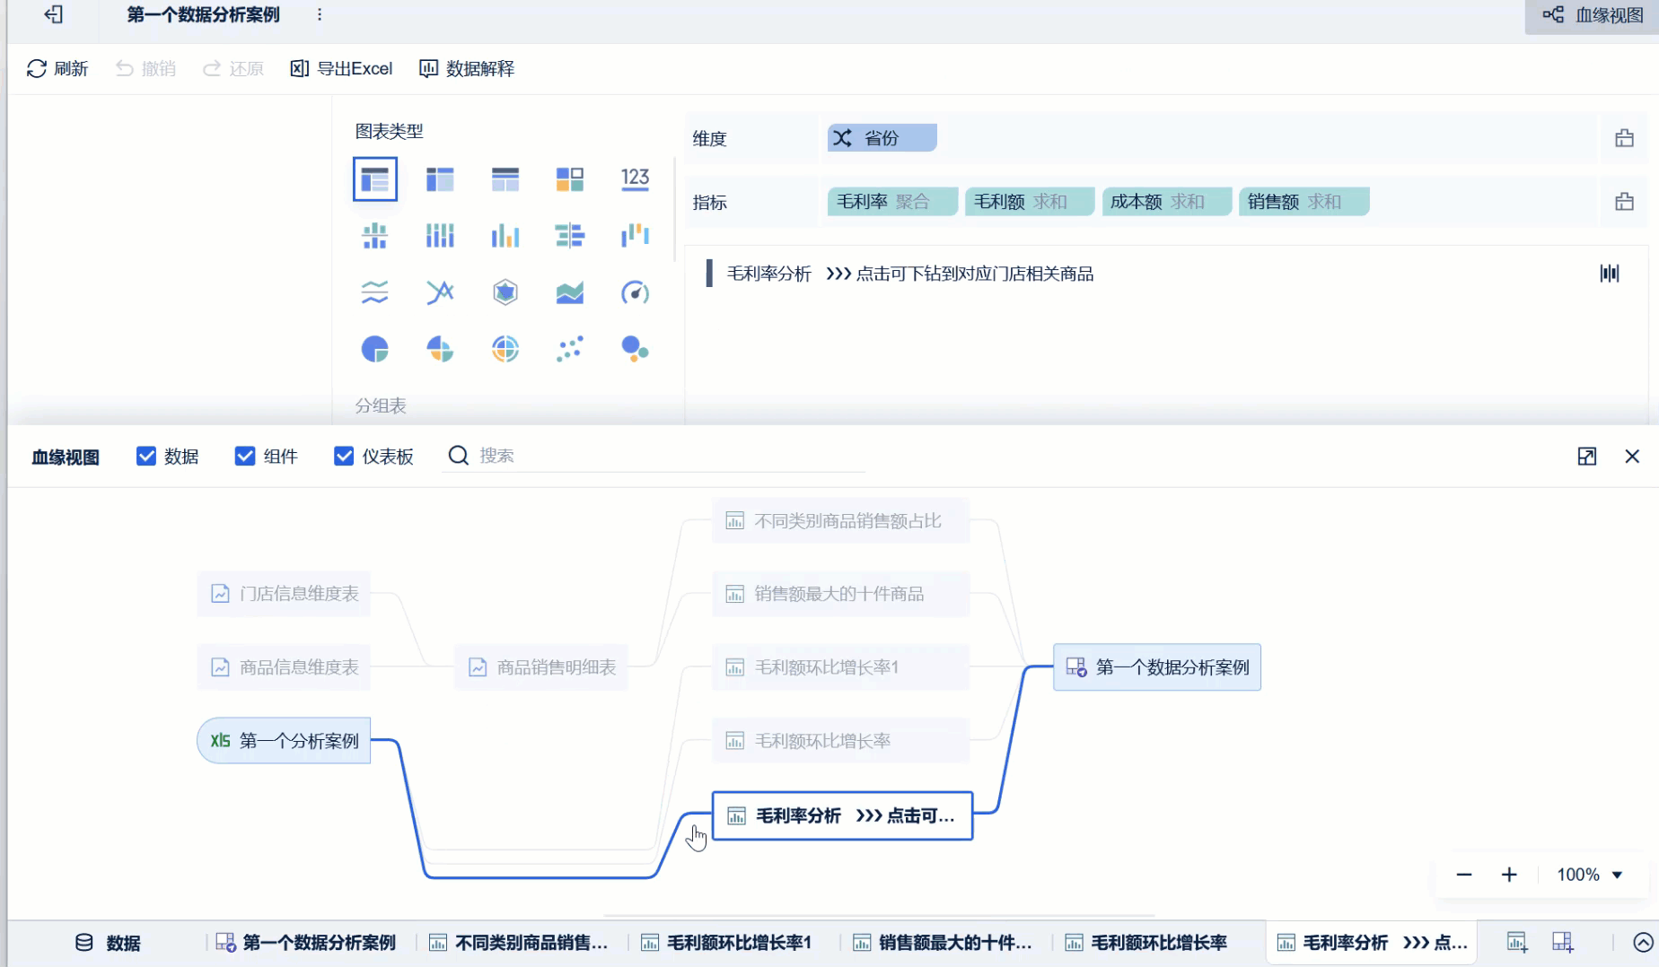Click the 毛利率 聚合 metric pill

click(892, 202)
